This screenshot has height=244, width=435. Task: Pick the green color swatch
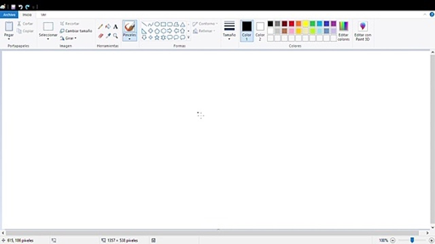[x=313, y=24]
